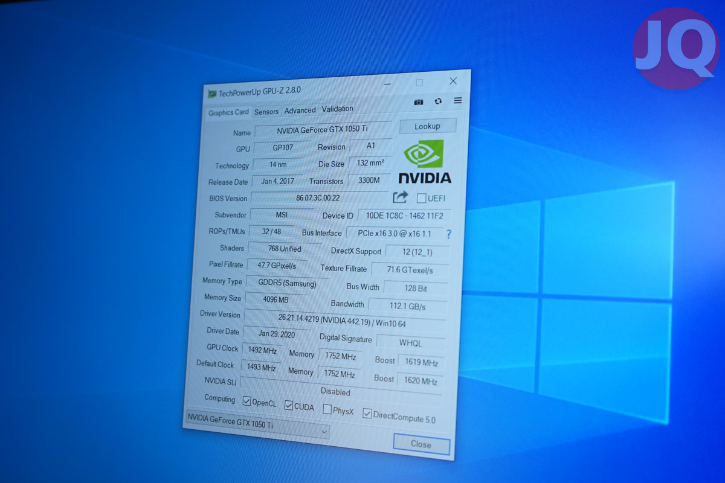Click the Boost field 1619 MHz
This screenshot has width=725, height=483.
point(422,362)
